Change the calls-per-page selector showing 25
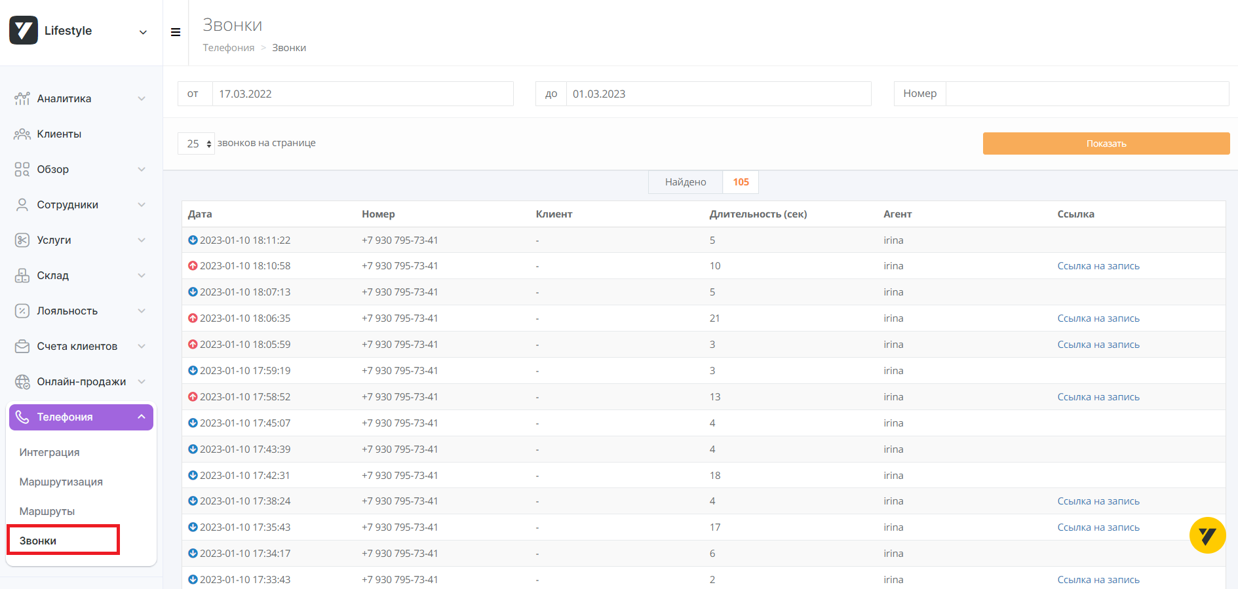Screen dimensions: 1238x589 pyautogui.click(x=196, y=143)
